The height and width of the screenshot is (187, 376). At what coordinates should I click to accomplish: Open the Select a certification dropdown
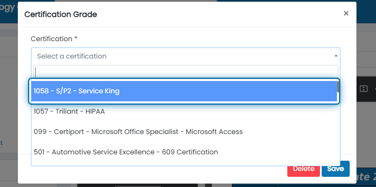(x=185, y=56)
